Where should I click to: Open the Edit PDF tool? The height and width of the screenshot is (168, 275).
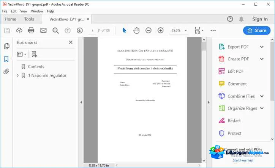pos(235,71)
